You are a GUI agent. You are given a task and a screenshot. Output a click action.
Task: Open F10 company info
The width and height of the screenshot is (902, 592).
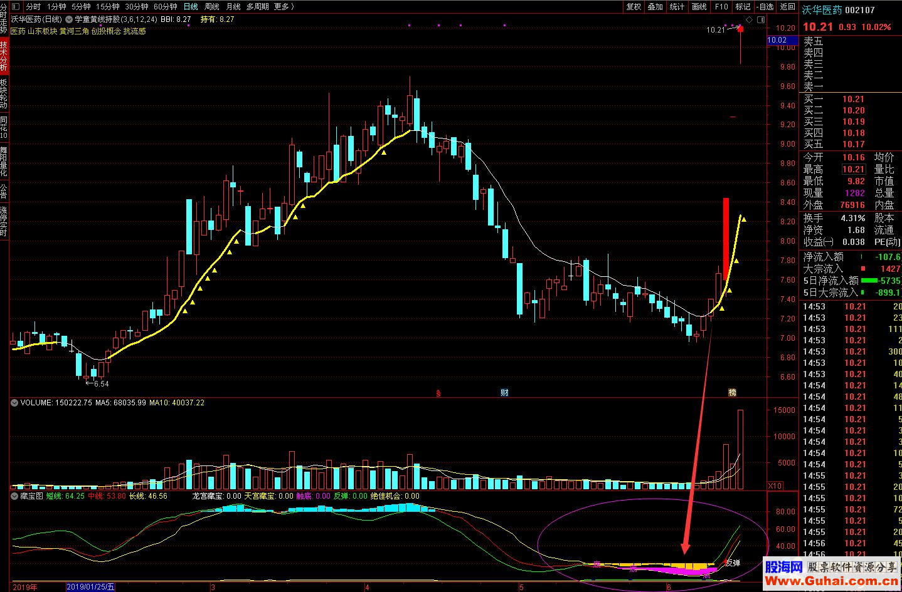[721, 6]
